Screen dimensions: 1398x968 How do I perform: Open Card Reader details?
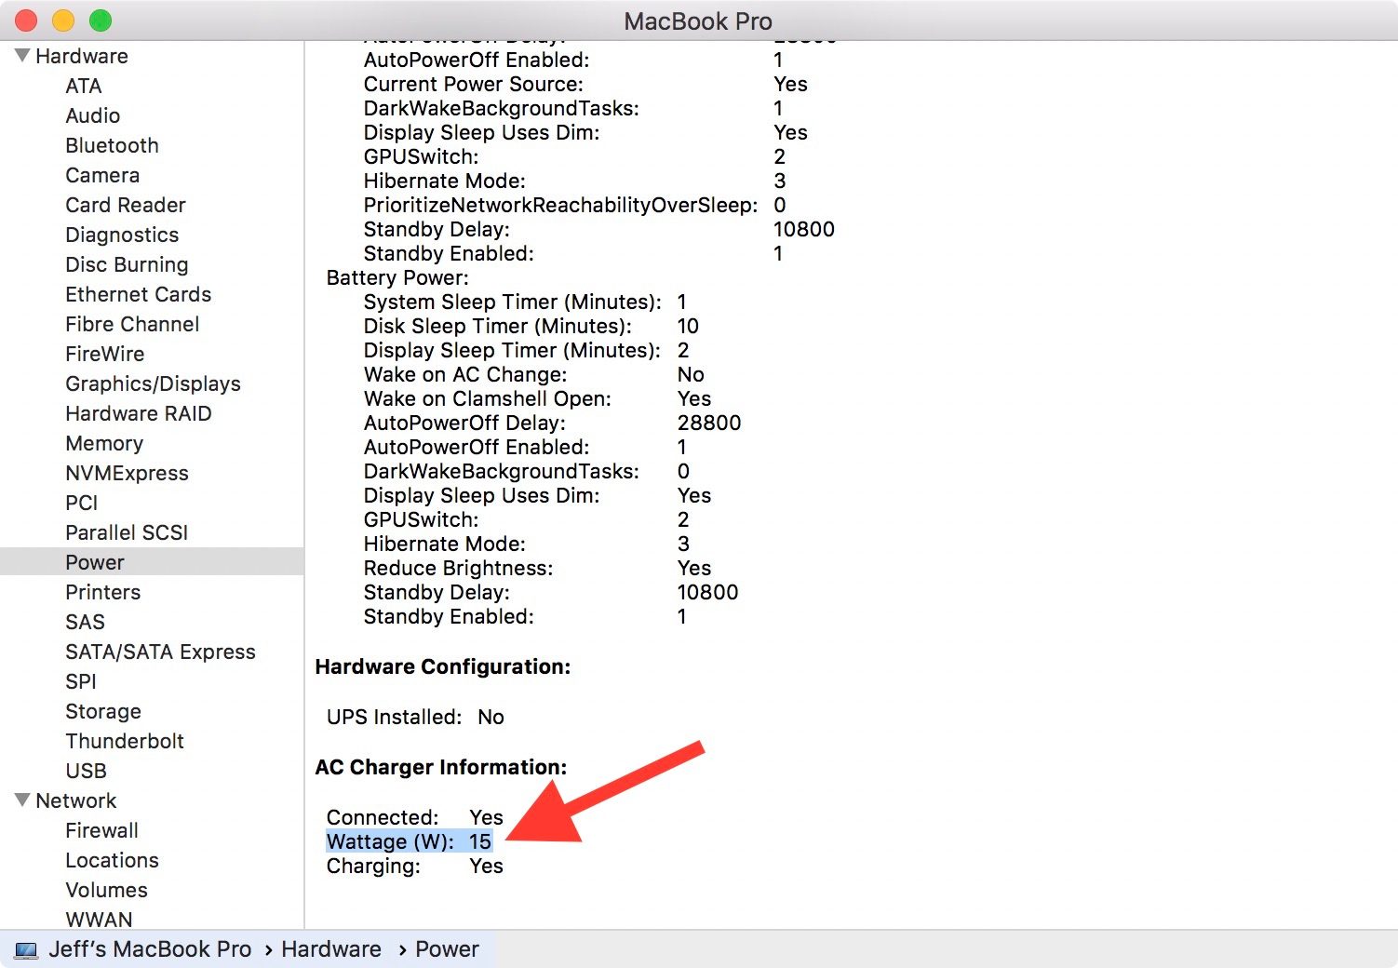(x=126, y=205)
